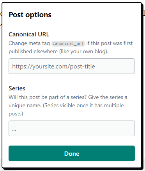The image size is (145, 171).
Task: Click the 'Give the series a' text
Action: (108, 97)
